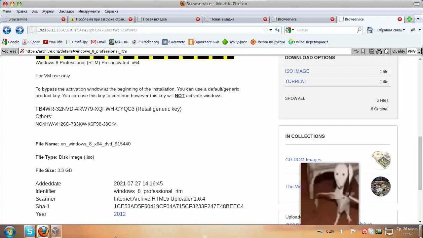Screen dimensions: 423x238
Task: Go forward with the Firefox forward arrow
Action: point(19,30)
